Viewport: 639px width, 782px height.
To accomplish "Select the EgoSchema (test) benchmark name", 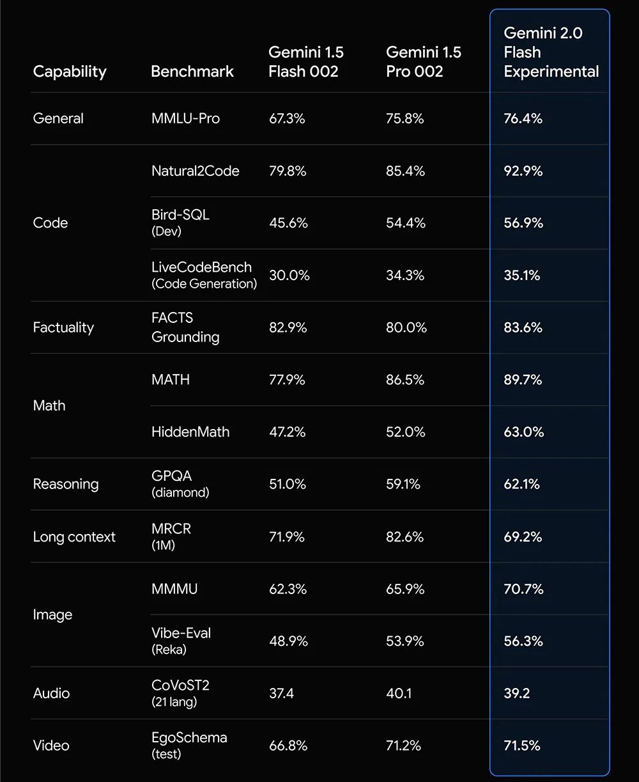I will 189,745.
